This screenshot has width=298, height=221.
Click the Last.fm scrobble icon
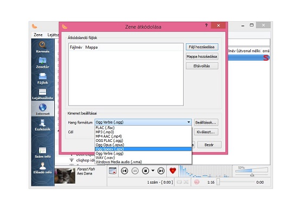coord(197,182)
